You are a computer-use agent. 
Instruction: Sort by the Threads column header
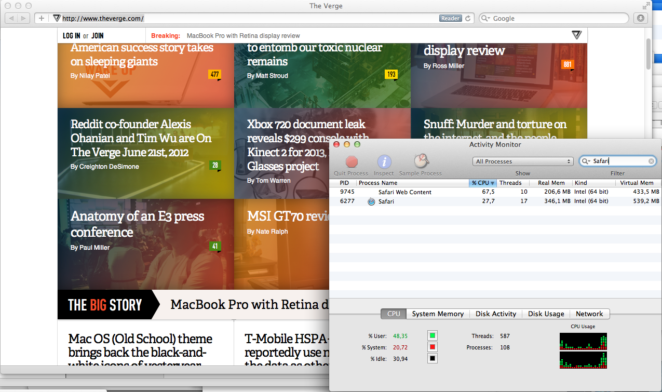(513, 183)
